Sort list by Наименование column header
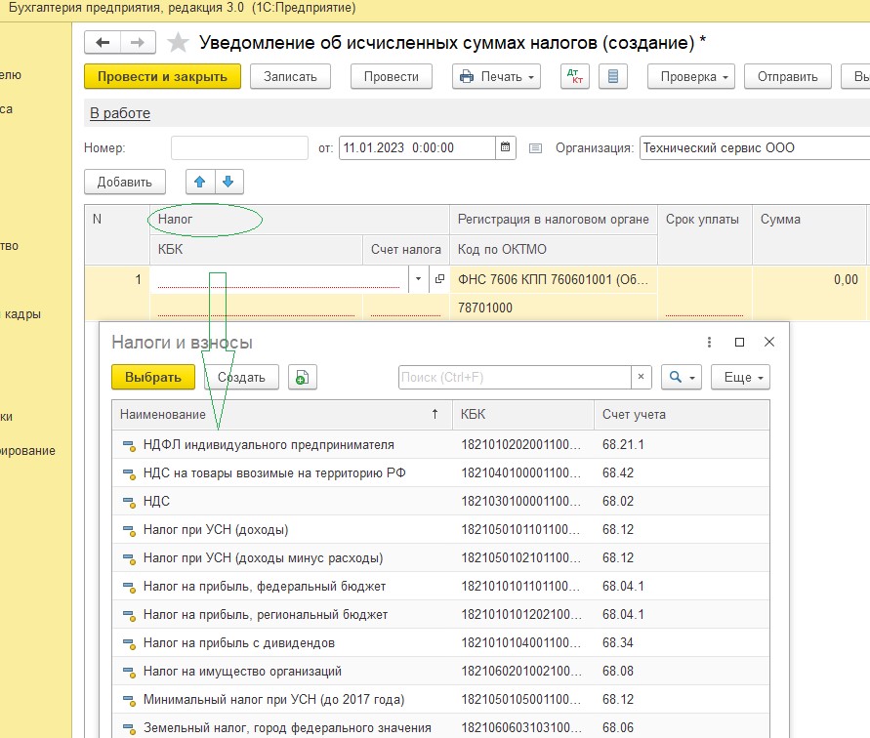This screenshot has width=870, height=738. click(163, 415)
